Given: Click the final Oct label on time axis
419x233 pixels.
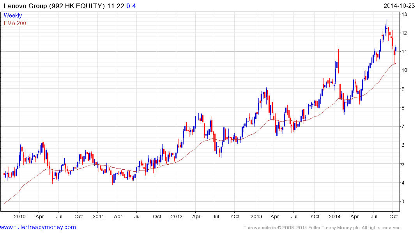Looking at the screenshot, I should [x=394, y=216].
